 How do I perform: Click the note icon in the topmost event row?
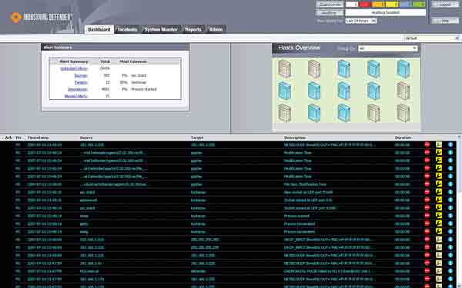point(439,144)
